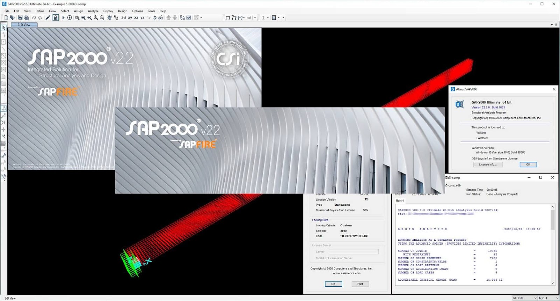Set view to the yz plane

click(x=142, y=18)
